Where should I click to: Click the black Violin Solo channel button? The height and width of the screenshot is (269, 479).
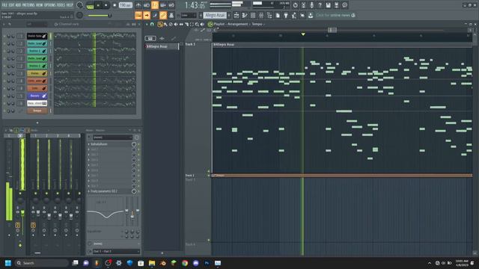(x=37, y=36)
